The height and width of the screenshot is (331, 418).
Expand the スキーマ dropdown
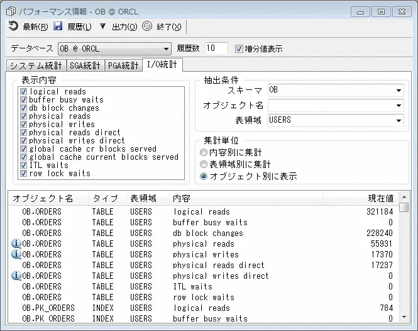[399, 91]
